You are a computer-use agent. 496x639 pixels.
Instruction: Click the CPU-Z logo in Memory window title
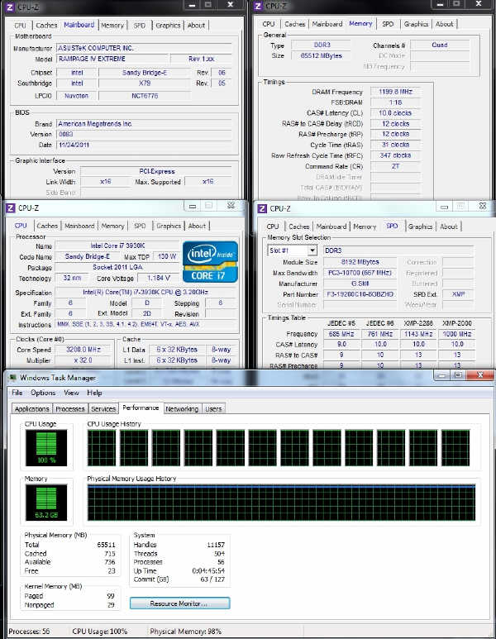pyautogui.click(x=258, y=6)
